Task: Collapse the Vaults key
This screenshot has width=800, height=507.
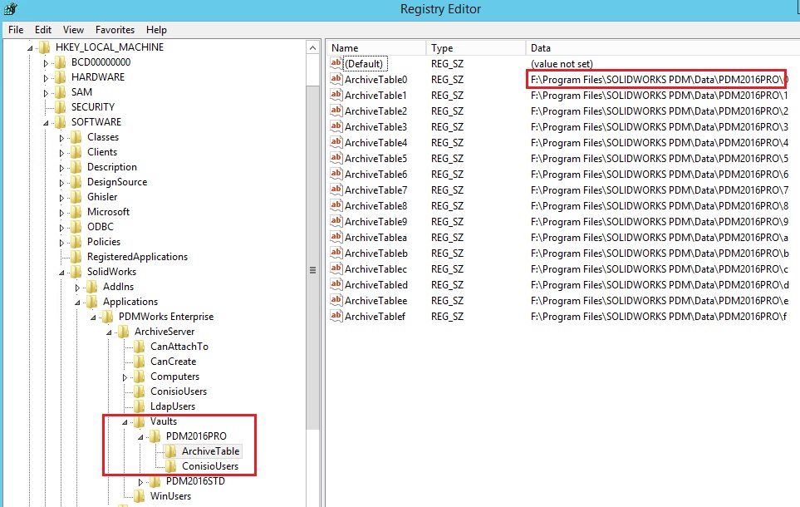Action: pos(125,422)
